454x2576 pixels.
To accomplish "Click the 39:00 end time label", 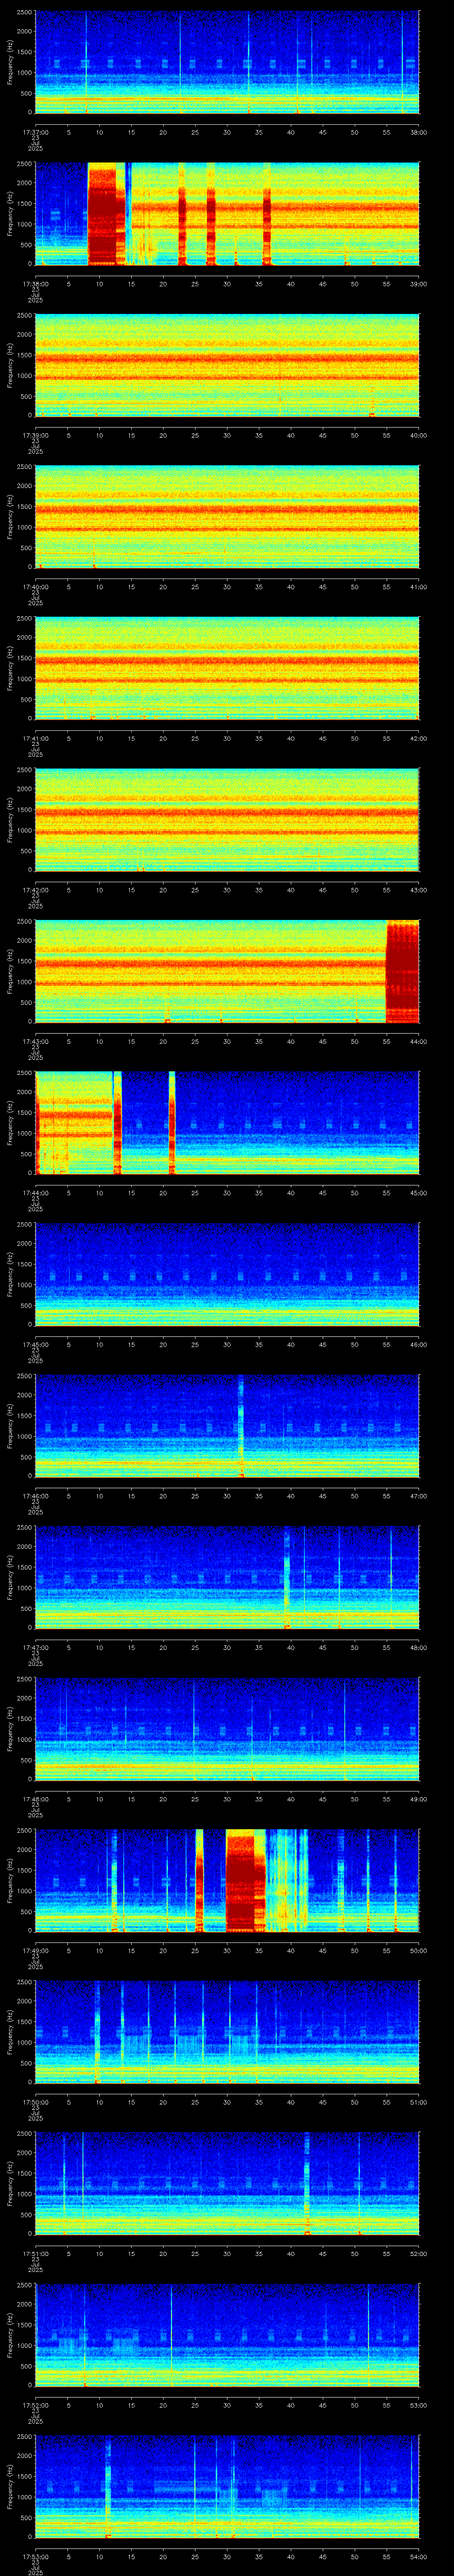I will click(x=418, y=284).
